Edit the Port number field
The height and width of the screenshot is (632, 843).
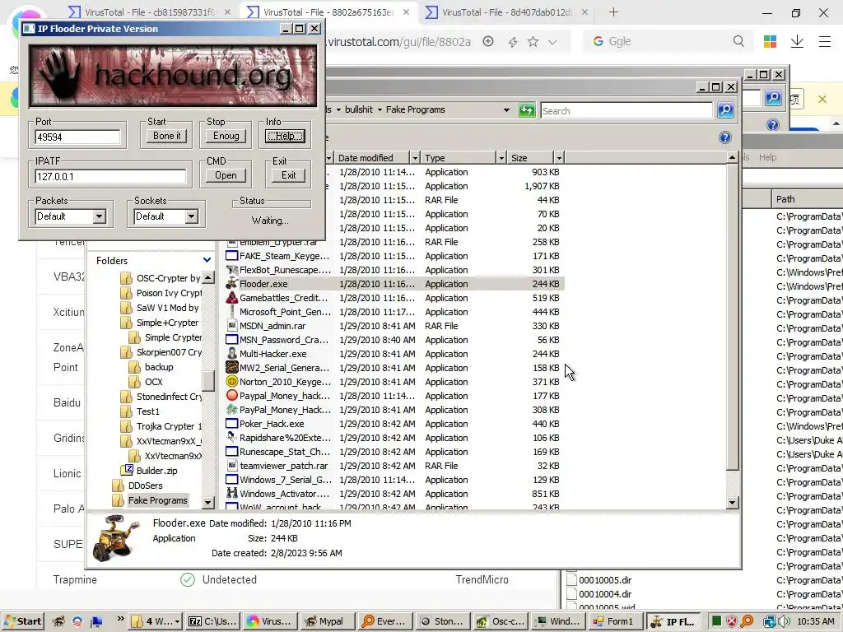77,137
